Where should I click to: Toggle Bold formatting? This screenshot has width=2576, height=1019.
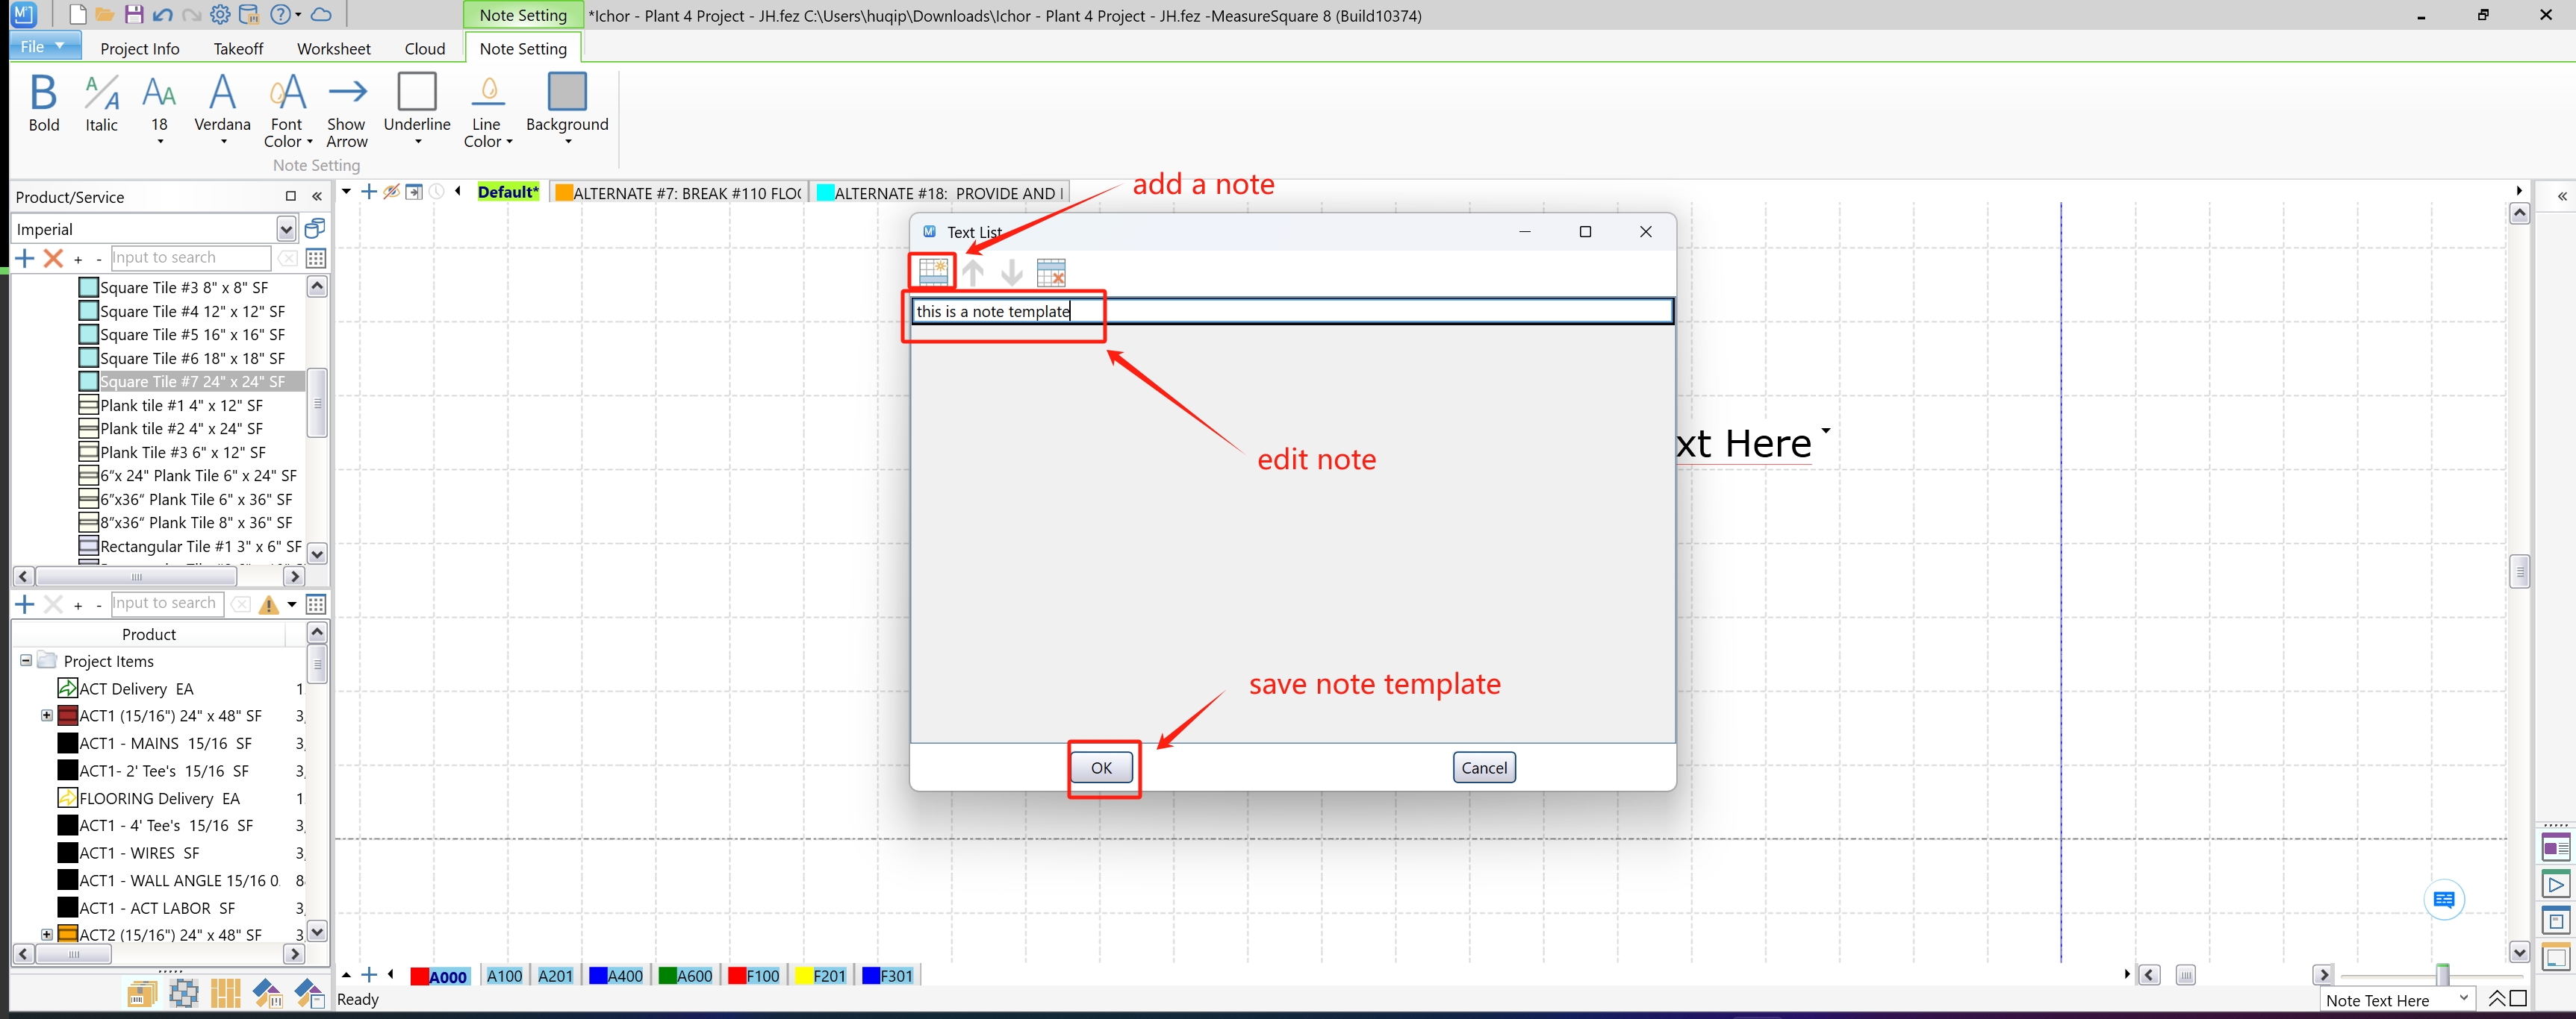pyautogui.click(x=43, y=103)
